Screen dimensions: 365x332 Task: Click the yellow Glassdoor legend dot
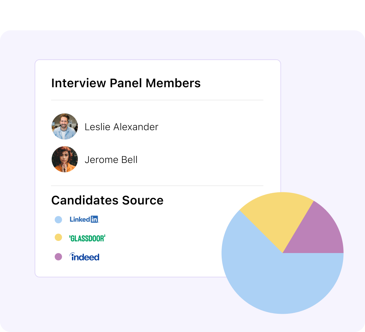click(58, 238)
